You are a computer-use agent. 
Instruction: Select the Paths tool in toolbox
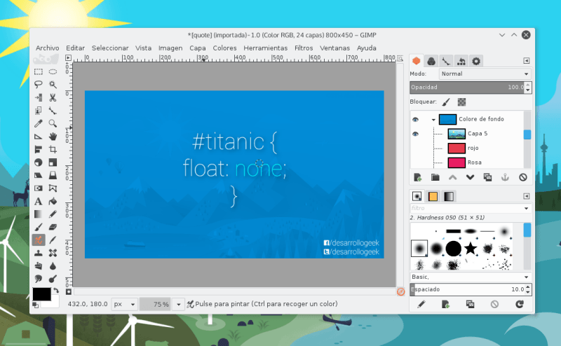pos(53,111)
